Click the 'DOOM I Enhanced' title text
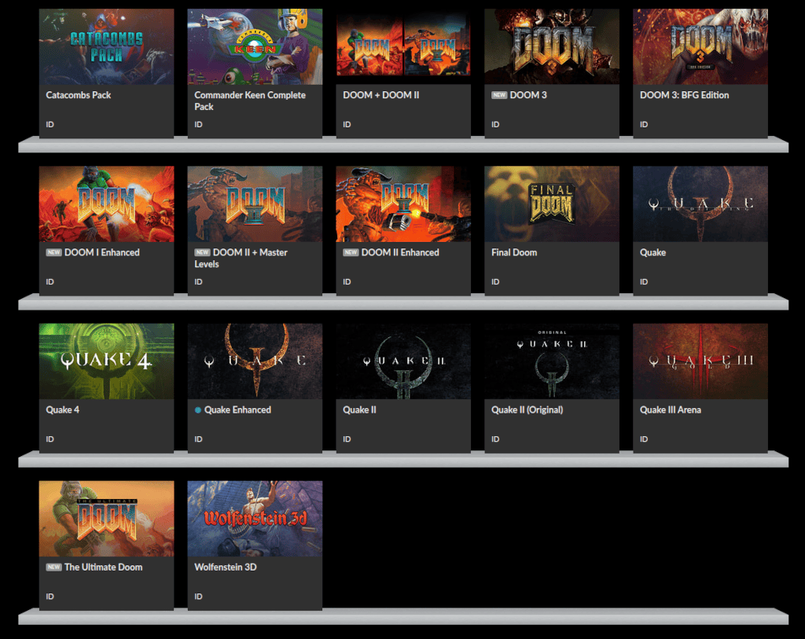This screenshot has width=805, height=639. [x=102, y=252]
